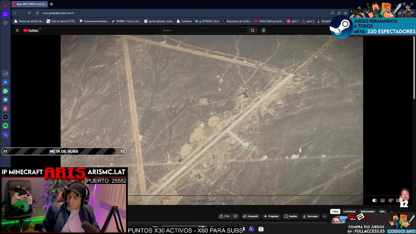The height and width of the screenshot is (234, 416).
Task: Open Microsoft Store from the taskbar
Action: [x=261, y=229]
